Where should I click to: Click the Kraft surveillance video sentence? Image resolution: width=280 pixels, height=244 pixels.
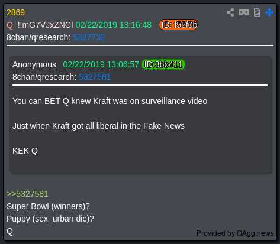(x=110, y=101)
